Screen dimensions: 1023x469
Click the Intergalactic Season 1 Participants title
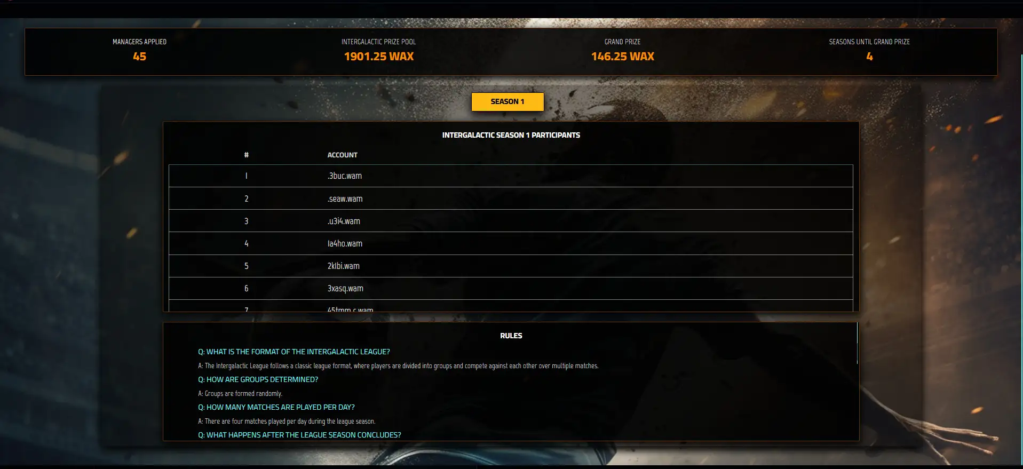(x=511, y=136)
